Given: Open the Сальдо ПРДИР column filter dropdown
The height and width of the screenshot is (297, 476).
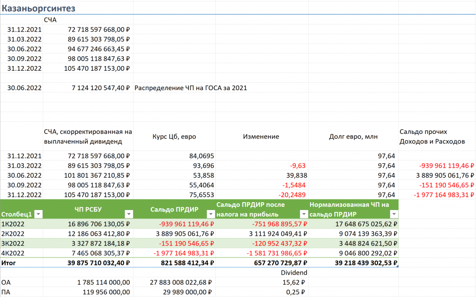Looking at the screenshot, I should click(x=211, y=214).
